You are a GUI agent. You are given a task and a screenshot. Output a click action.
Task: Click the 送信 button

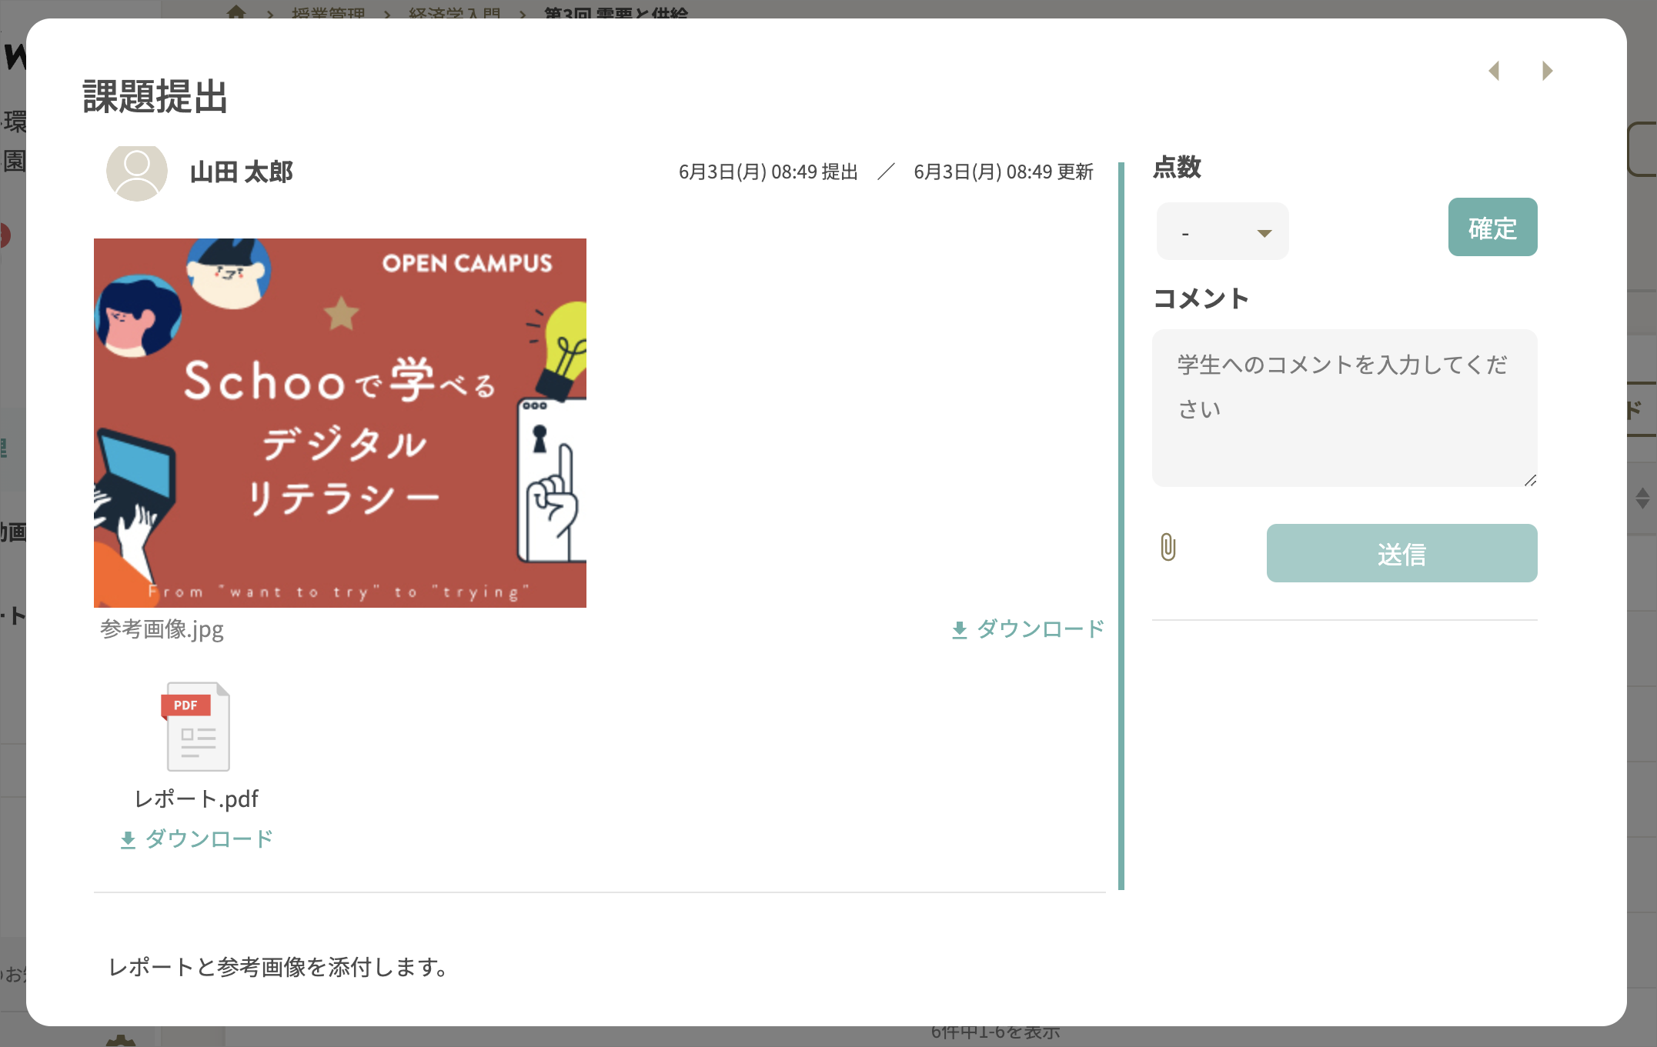[x=1401, y=554]
